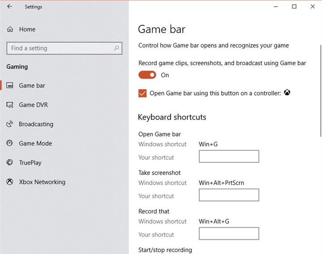Focus the Find a setting search box

click(64, 48)
